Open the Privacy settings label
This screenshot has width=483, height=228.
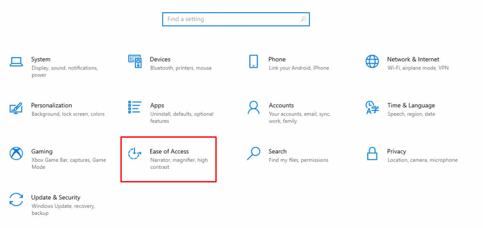396,151
